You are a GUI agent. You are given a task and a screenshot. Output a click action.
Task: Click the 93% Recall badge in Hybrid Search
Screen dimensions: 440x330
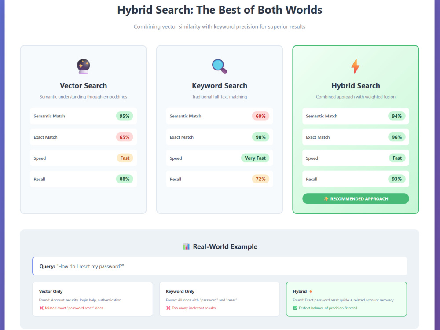click(397, 179)
